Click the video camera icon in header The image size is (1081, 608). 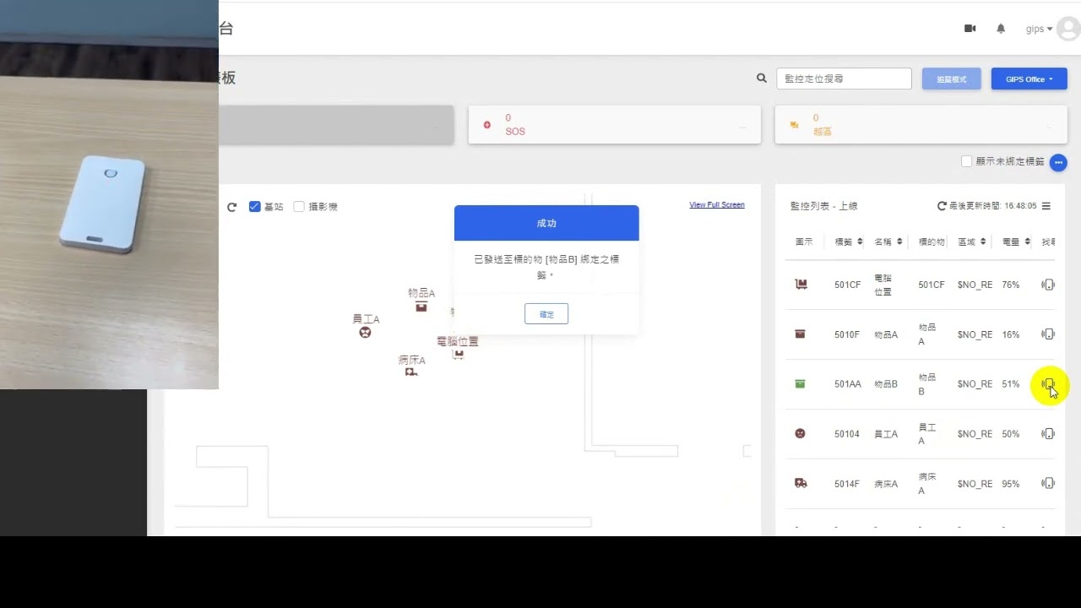(x=970, y=29)
